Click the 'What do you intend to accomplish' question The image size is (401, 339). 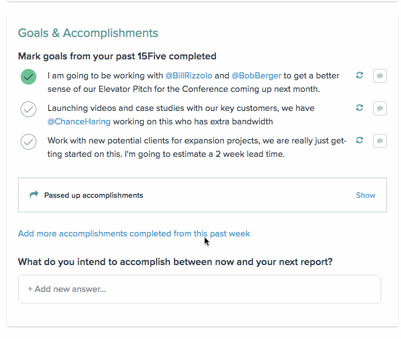point(175,262)
